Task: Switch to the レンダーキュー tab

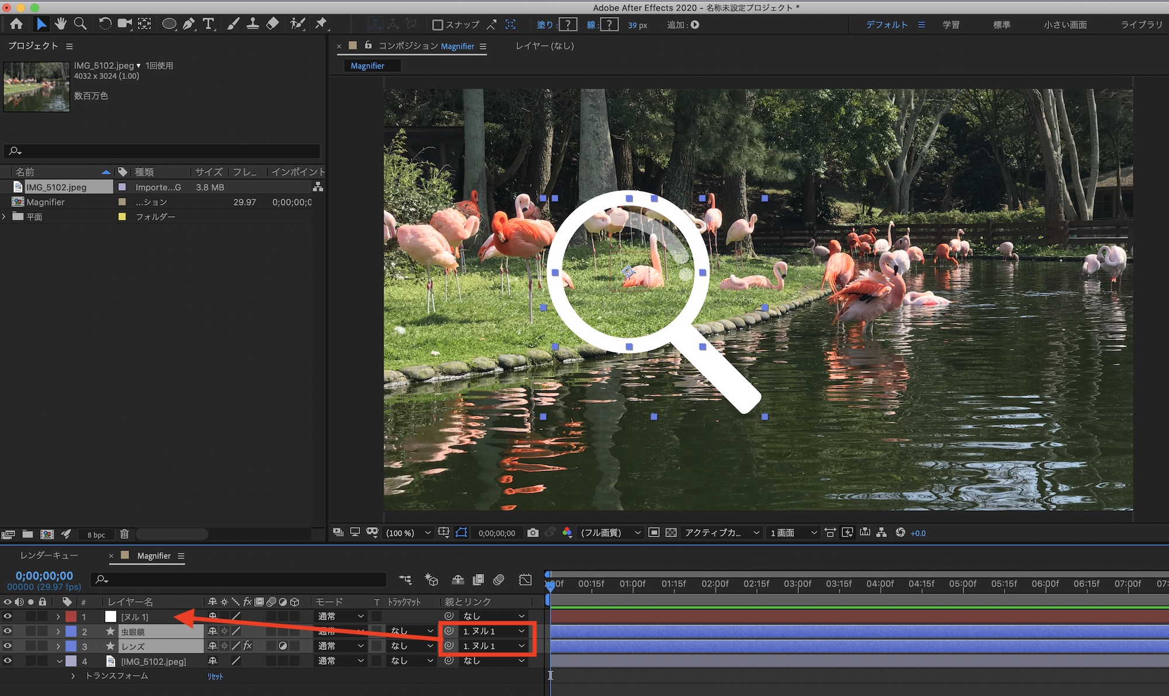Action: tap(49, 555)
